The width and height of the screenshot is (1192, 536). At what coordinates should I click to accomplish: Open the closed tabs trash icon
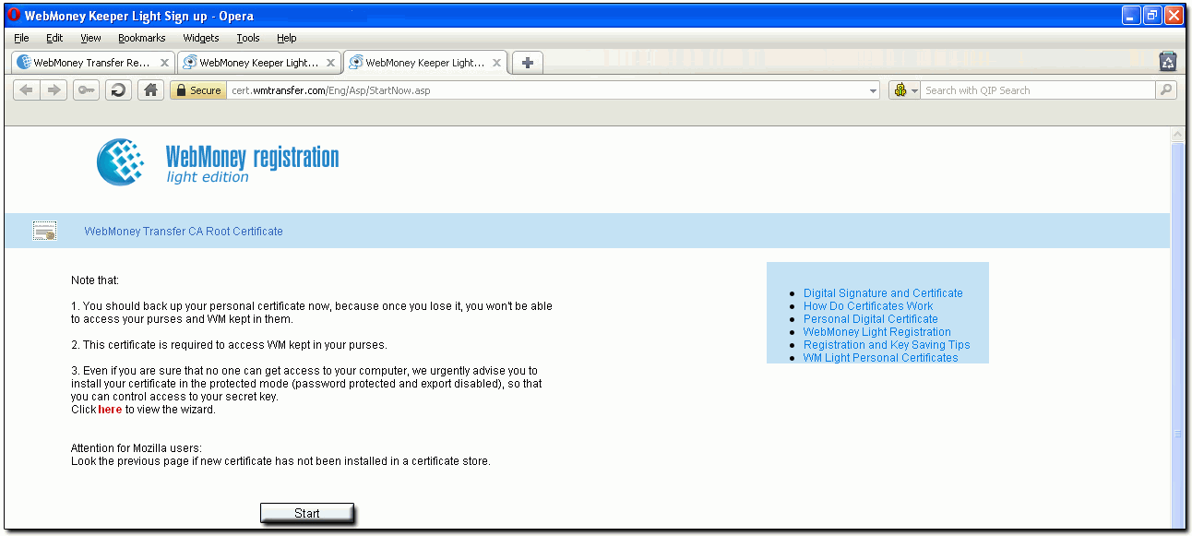(1168, 62)
